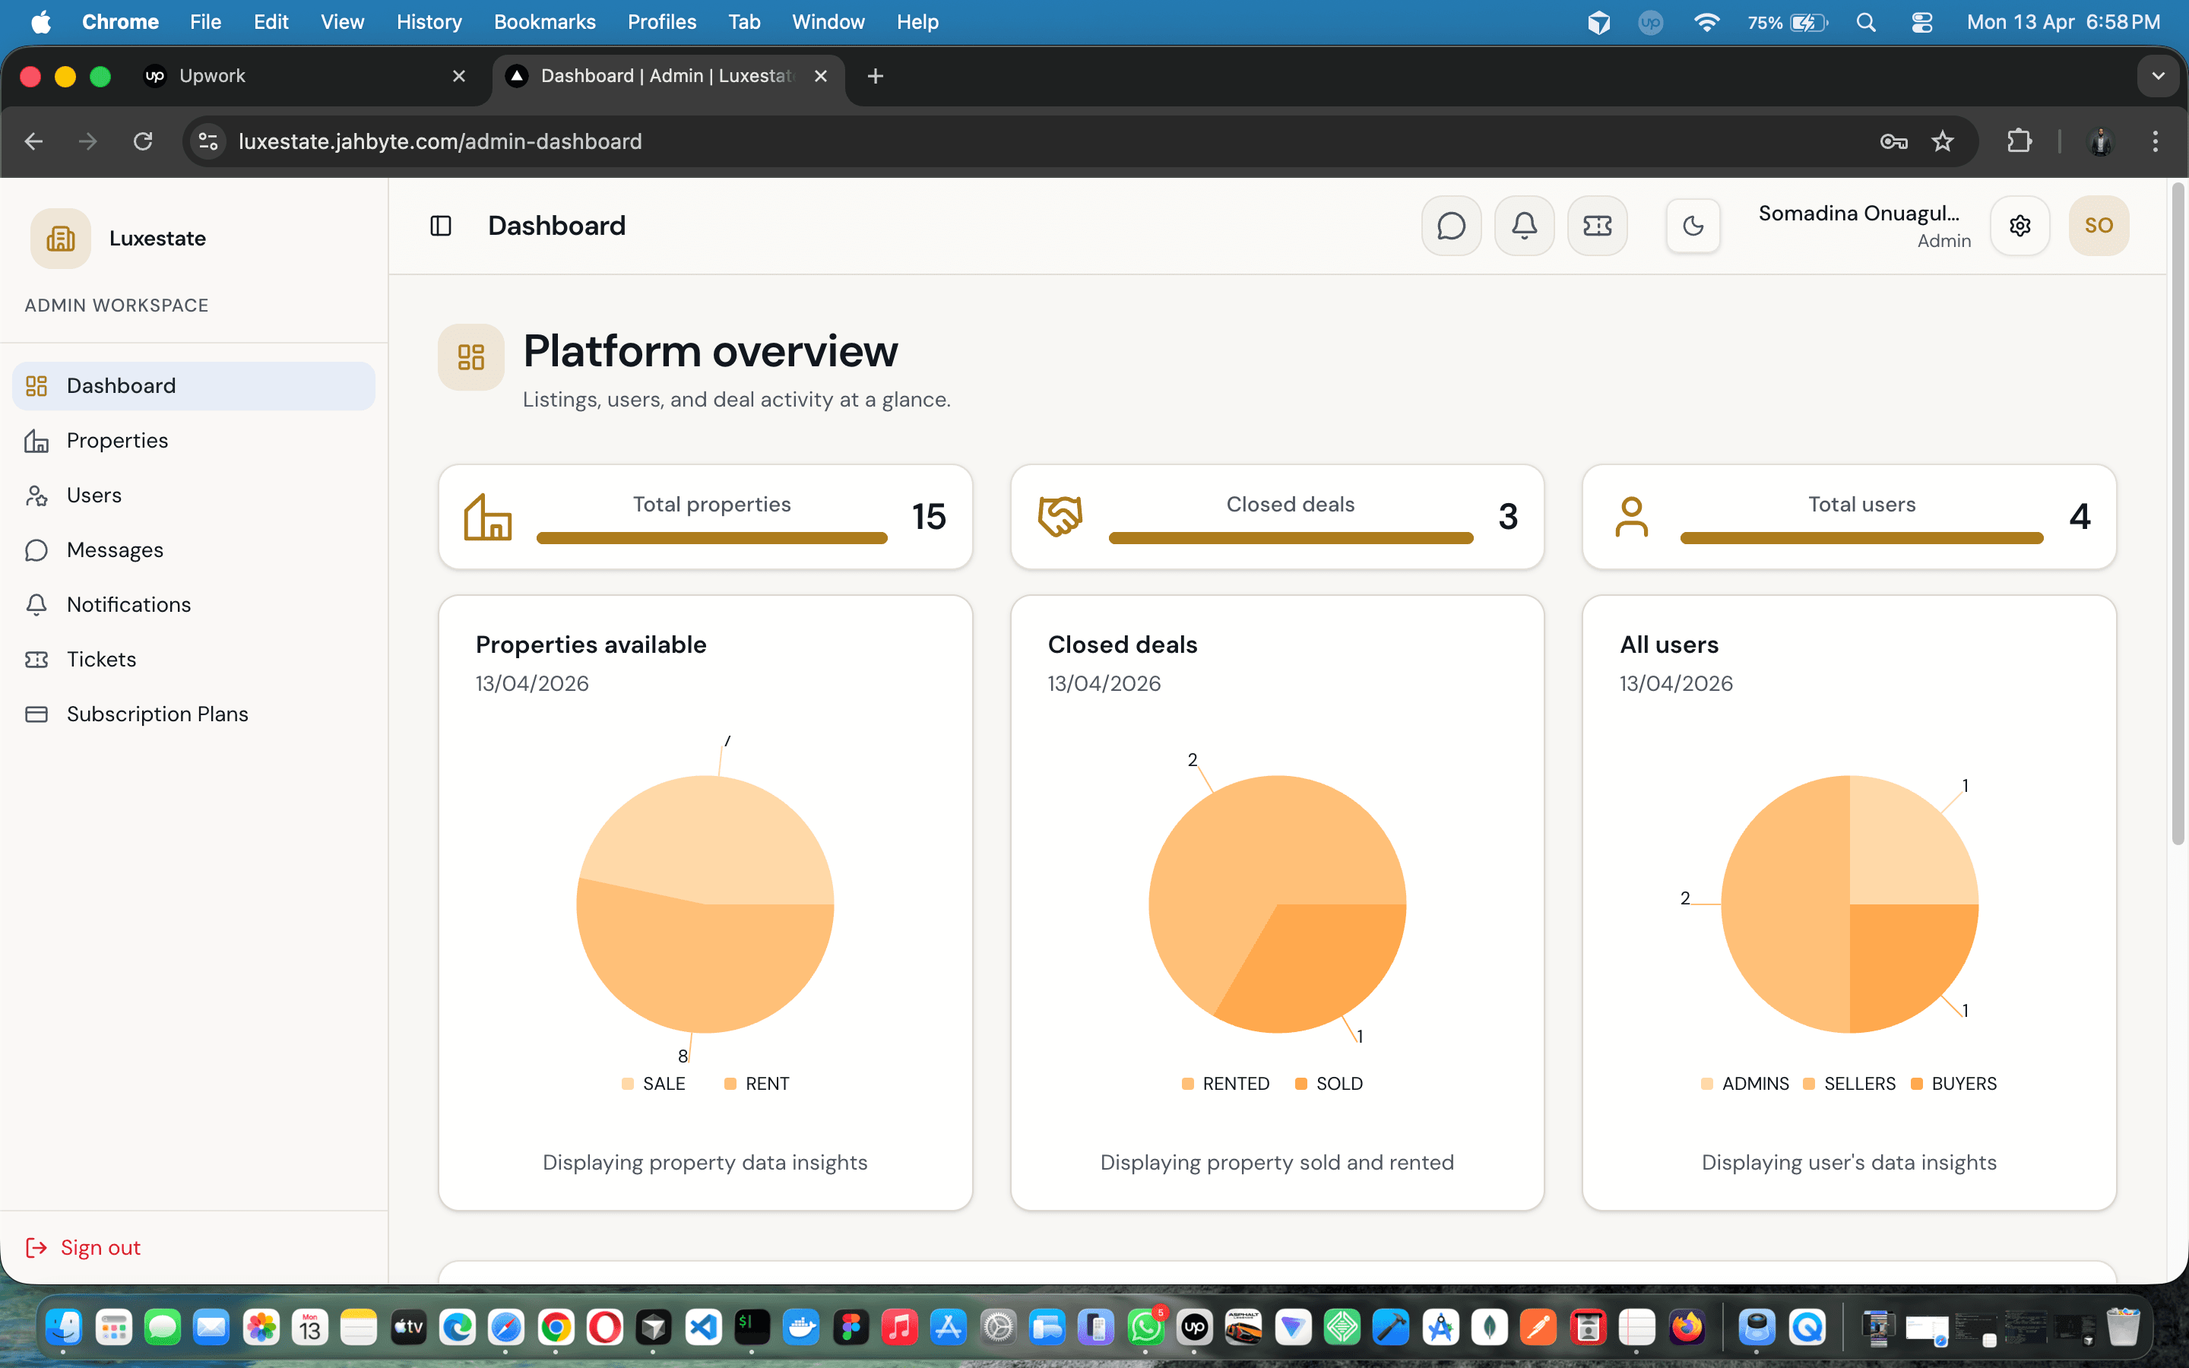The height and width of the screenshot is (1368, 2189).
Task: Open the Chrome tab list chevron
Action: [x=2159, y=76]
